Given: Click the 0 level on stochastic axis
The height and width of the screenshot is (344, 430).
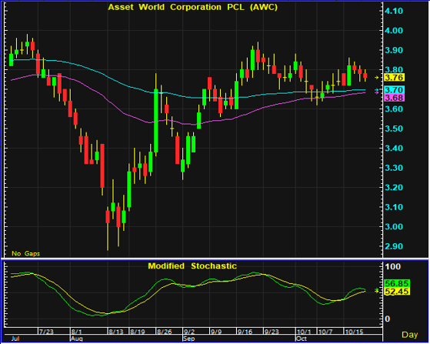Looking at the screenshot, I should [388, 319].
